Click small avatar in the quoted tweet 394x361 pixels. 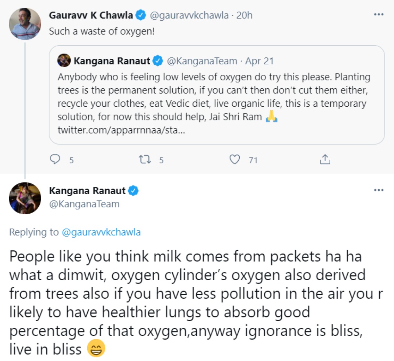64,61
